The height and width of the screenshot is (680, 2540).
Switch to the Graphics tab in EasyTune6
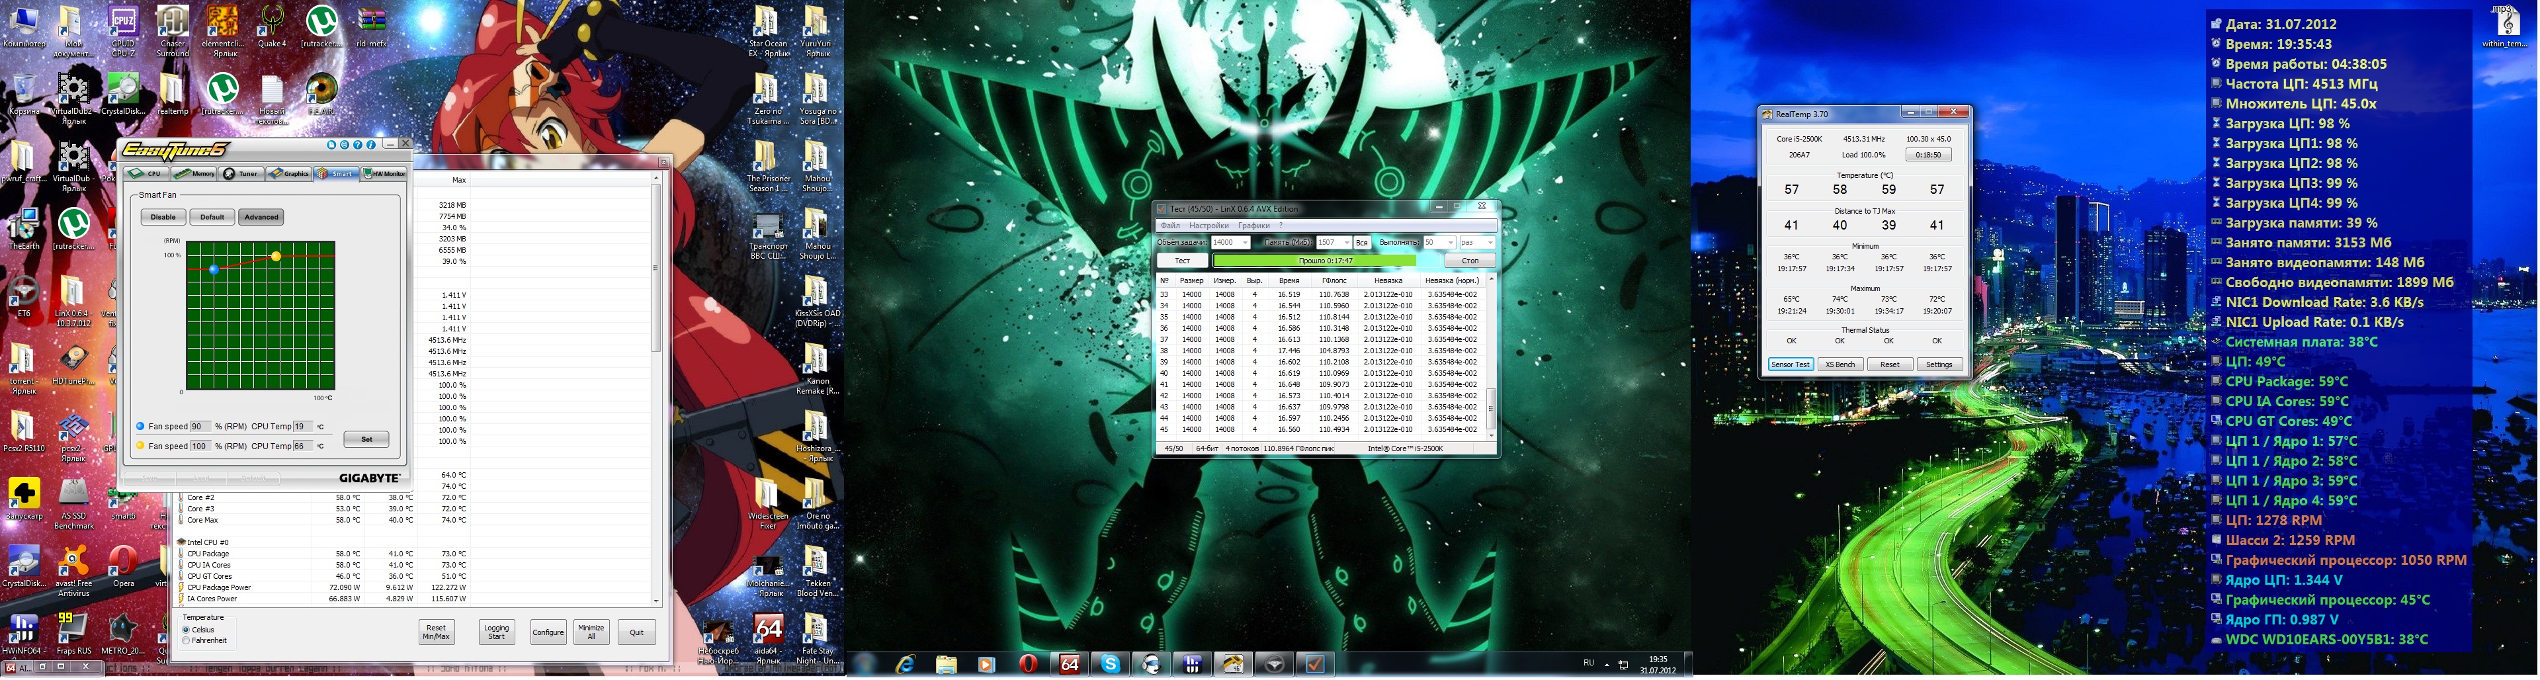tap(289, 173)
